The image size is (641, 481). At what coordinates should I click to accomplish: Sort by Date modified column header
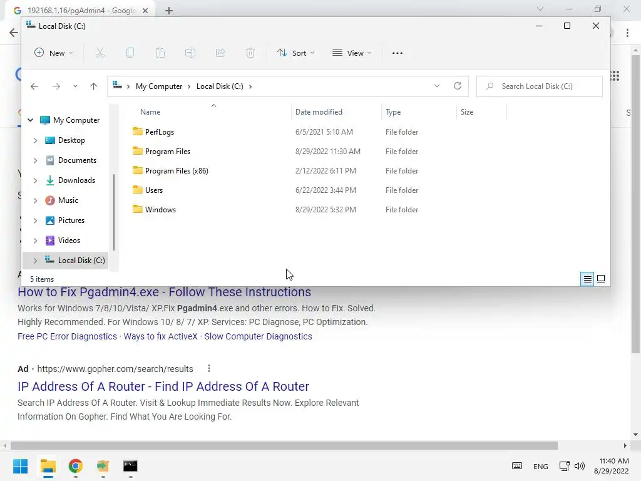(319, 112)
